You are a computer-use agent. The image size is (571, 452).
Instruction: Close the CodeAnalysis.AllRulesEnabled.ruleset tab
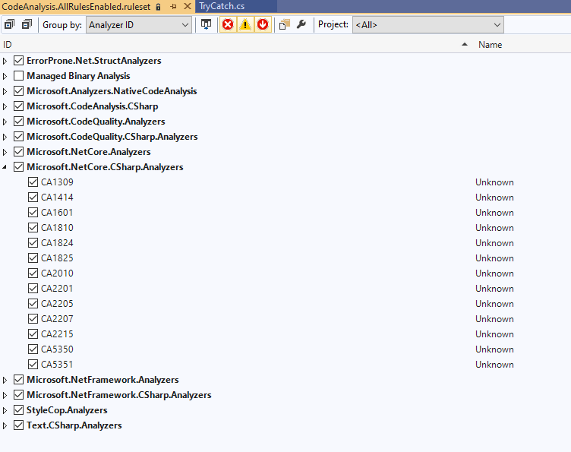pos(188,6)
